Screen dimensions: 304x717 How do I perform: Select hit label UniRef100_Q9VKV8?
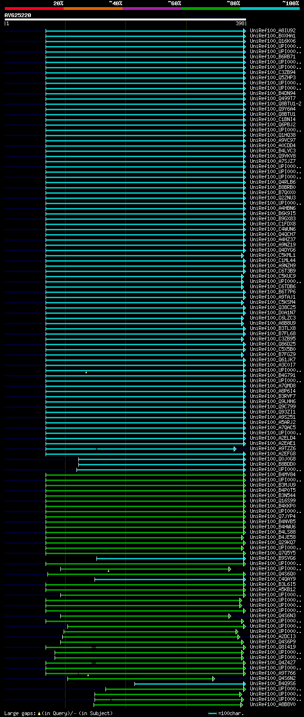(273, 156)
